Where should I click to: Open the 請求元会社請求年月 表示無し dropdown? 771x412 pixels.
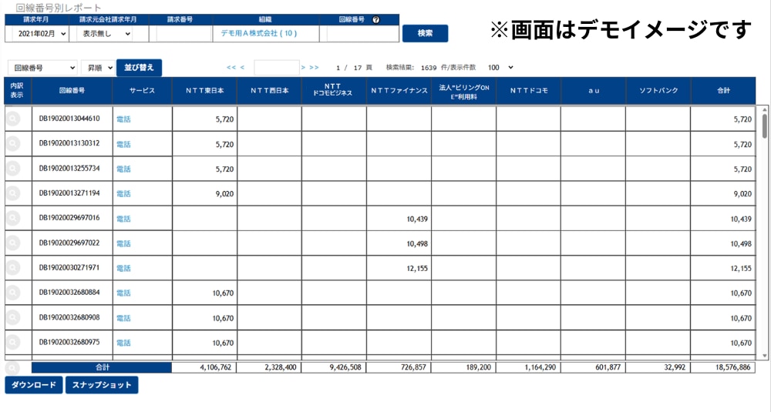pos(105,33)
